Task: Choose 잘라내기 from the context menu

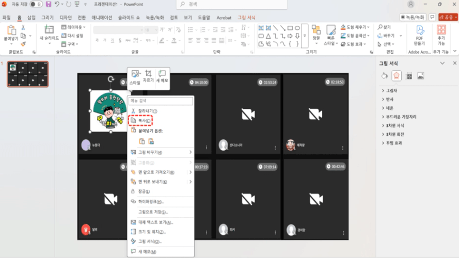Action: tap(161, 111)
